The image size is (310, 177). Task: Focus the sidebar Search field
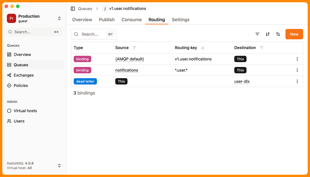pos(34,32)
